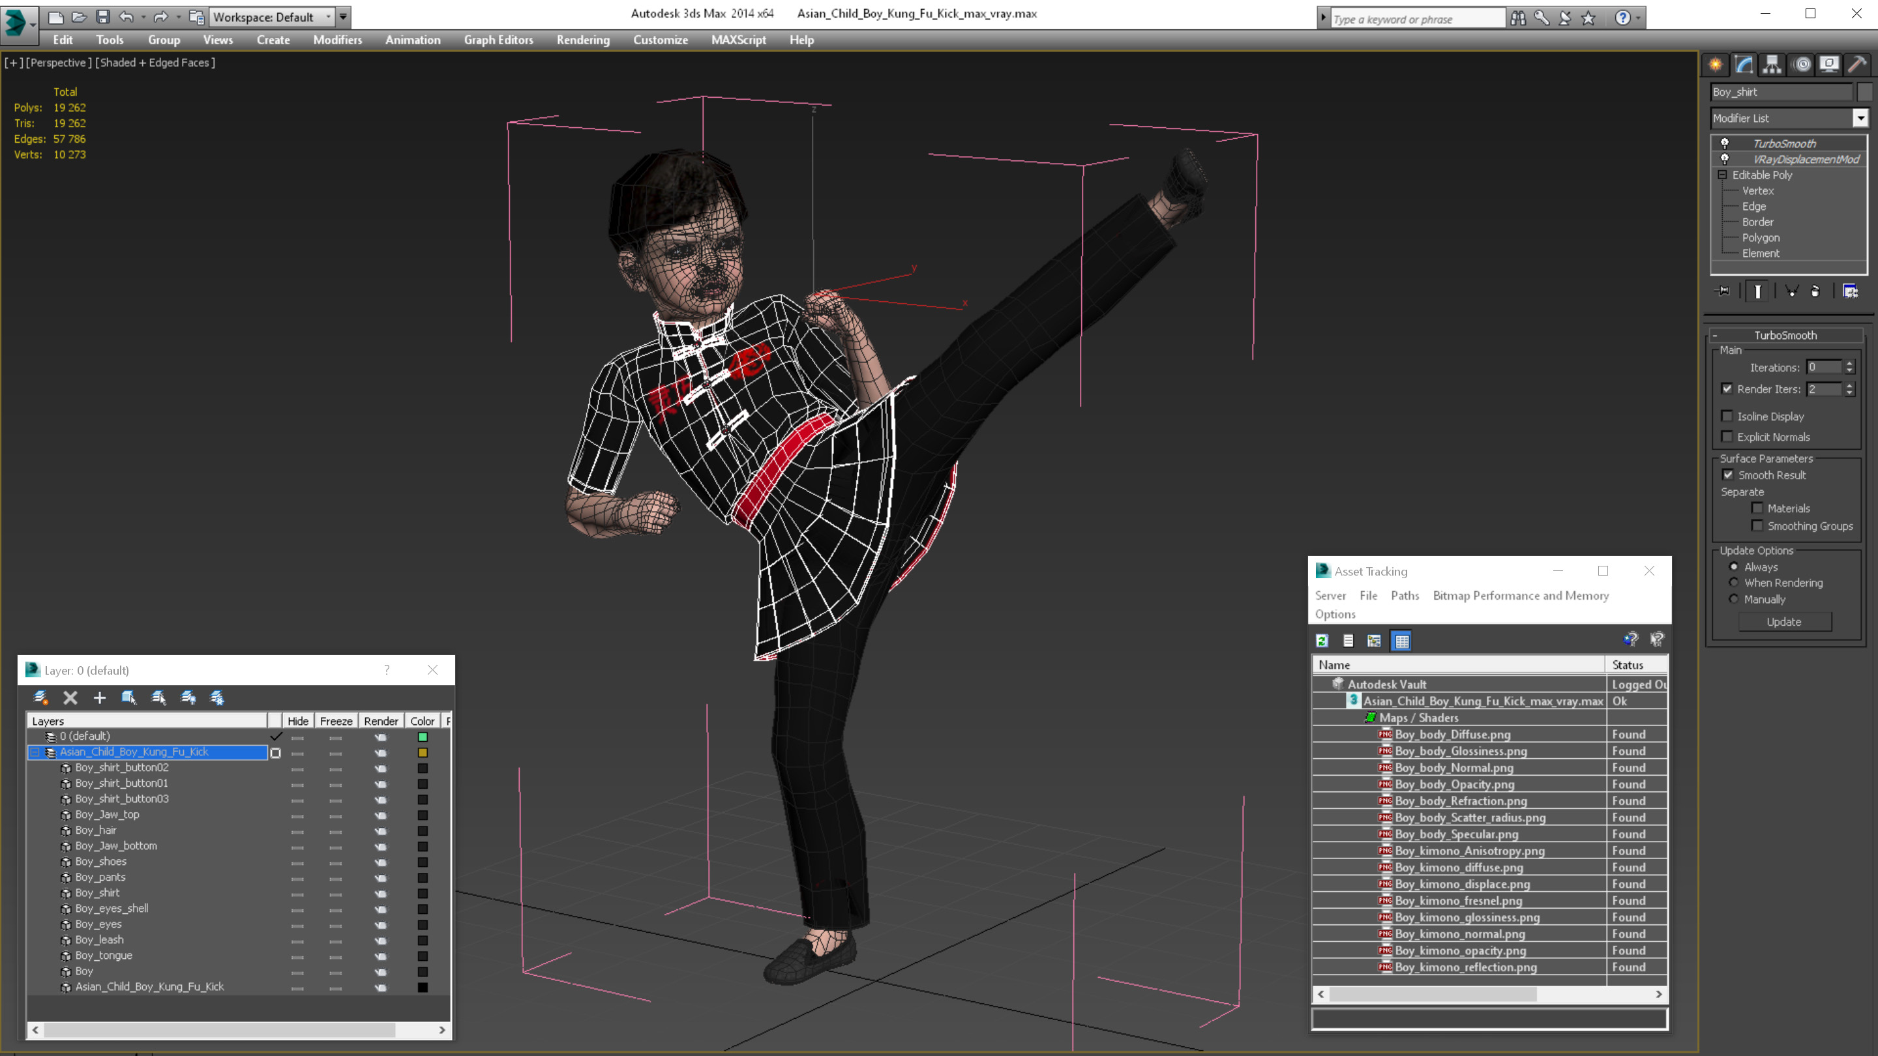Image resolution: width=1878 pixels, height=1056 pixels.
Task: Click the yellow color swatch of Asian_Child layer
Action: tap(422, 752)
